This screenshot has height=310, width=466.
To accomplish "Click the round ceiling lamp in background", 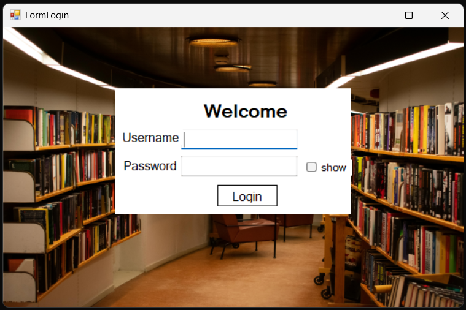I will click(x=212, y=41).
